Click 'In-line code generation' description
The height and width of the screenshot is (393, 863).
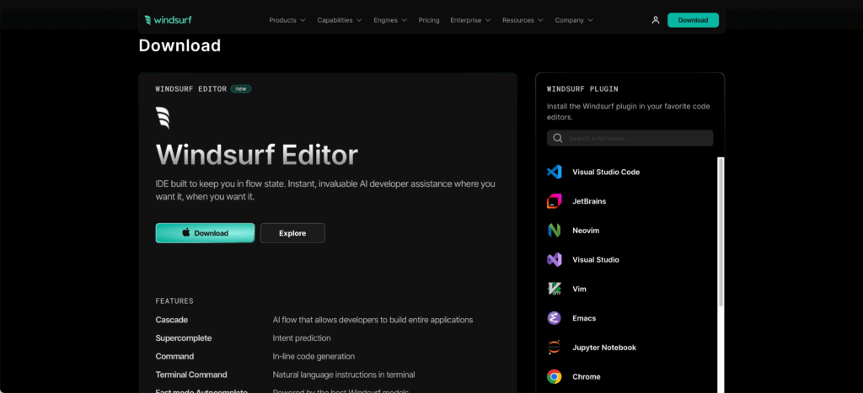click(314, 356)
